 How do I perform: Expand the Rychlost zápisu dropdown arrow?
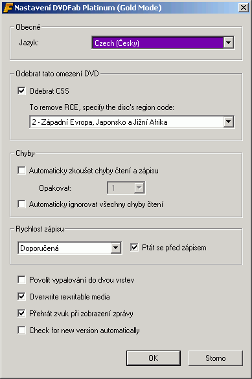coord(116,248)
